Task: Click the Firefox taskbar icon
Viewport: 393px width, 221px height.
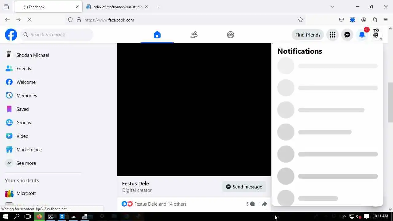Action: 39,216
